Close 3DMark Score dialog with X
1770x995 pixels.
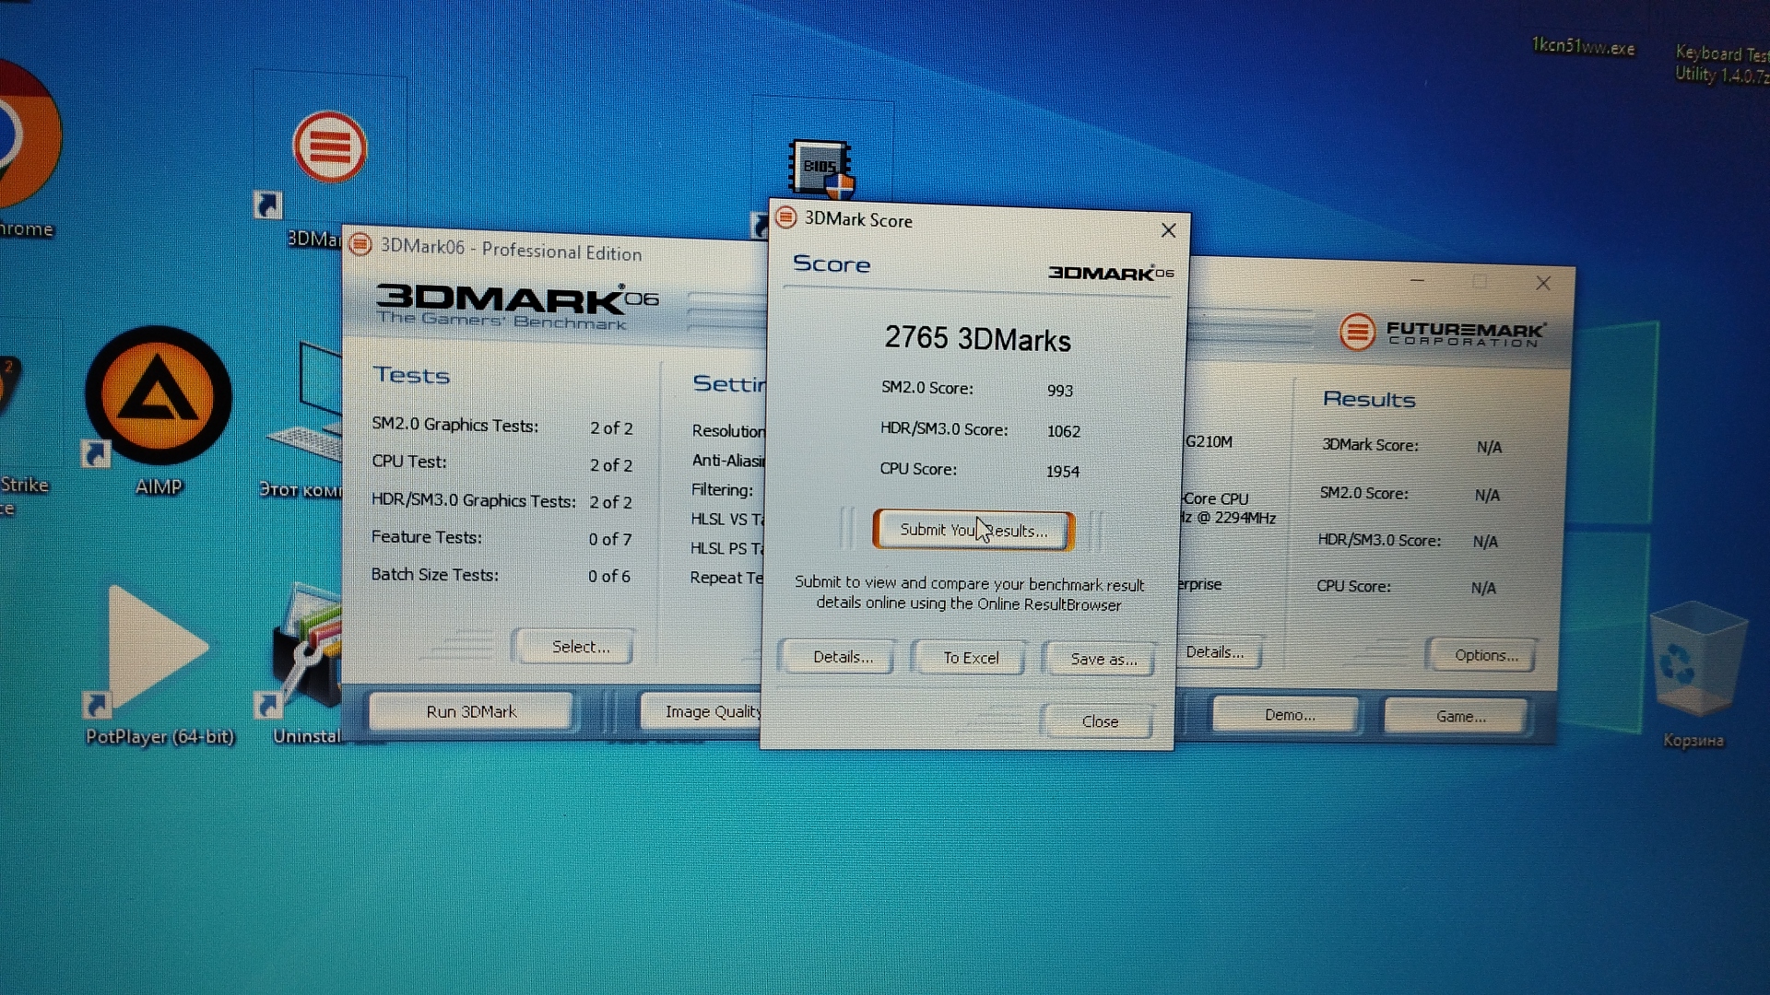1168,230
